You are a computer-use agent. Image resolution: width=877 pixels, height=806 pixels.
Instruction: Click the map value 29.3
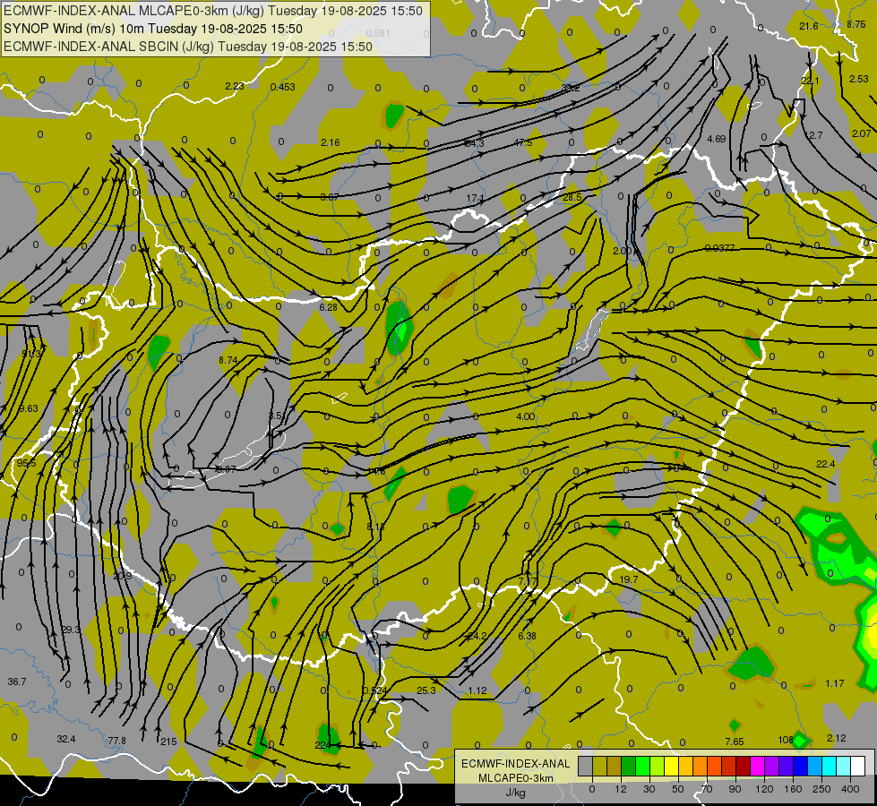(x=71, y=630)
